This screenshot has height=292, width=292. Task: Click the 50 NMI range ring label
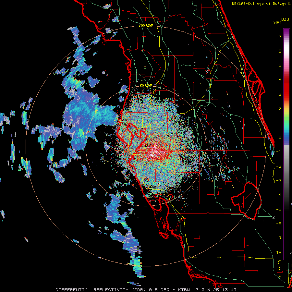coord(146,86)
